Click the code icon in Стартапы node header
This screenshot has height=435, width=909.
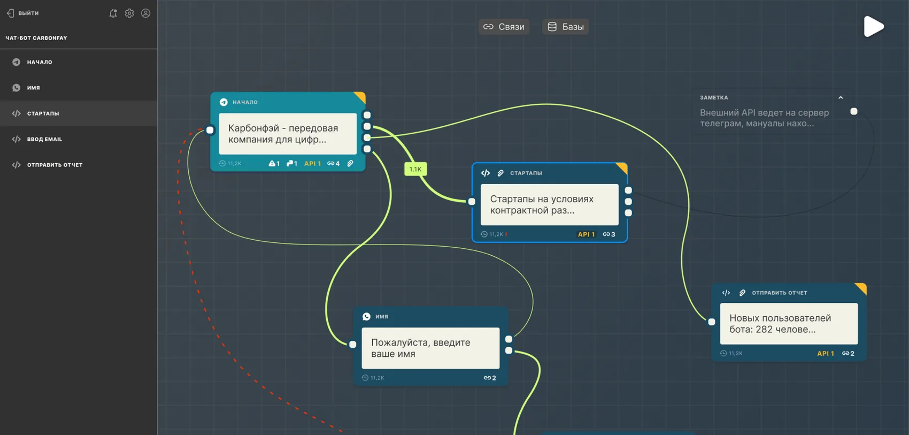coord(486,173)
